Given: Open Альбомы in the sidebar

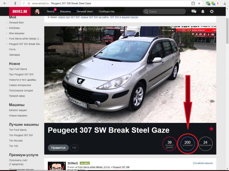Looking at the screenshot, I should 14,28.
